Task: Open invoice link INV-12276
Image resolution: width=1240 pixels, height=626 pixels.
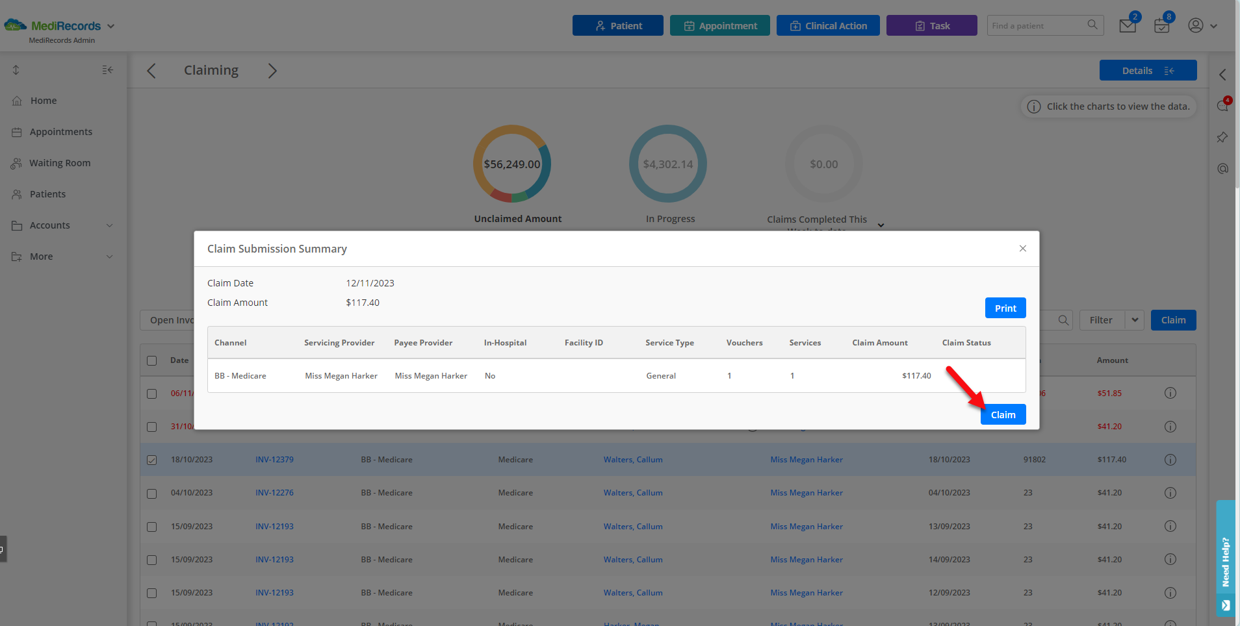Action: tap(274, 493)
